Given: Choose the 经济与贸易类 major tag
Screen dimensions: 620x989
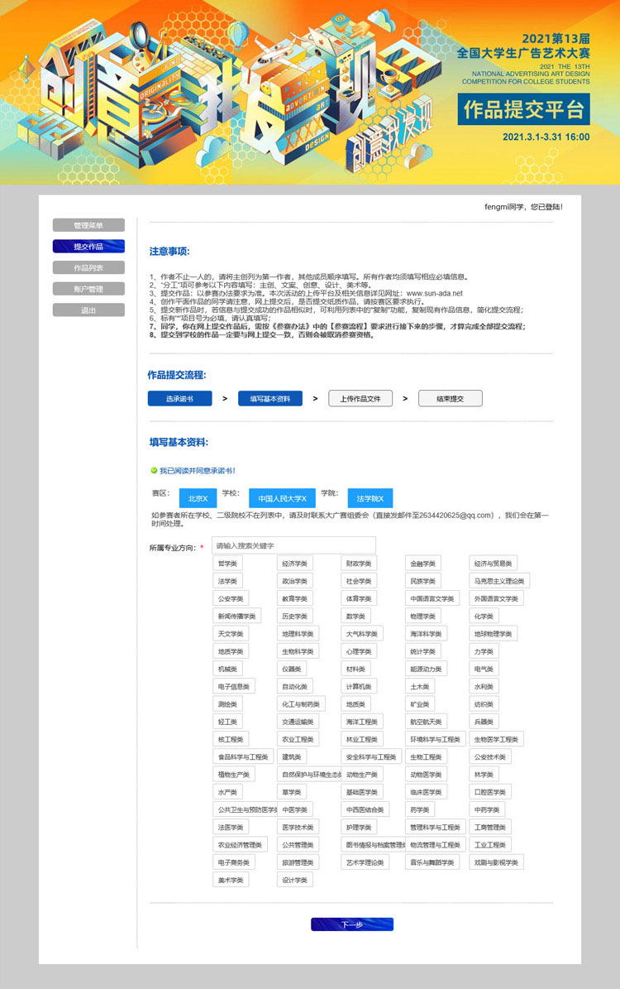Looking at the screenshot, I should 494,564.
